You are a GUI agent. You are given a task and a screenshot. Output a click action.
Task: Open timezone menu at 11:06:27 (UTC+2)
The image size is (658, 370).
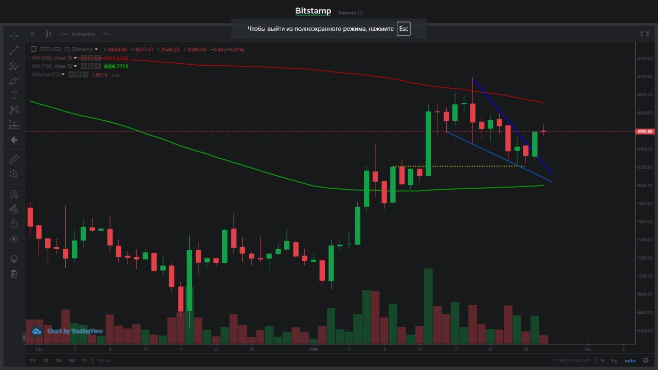pos(572,360)
